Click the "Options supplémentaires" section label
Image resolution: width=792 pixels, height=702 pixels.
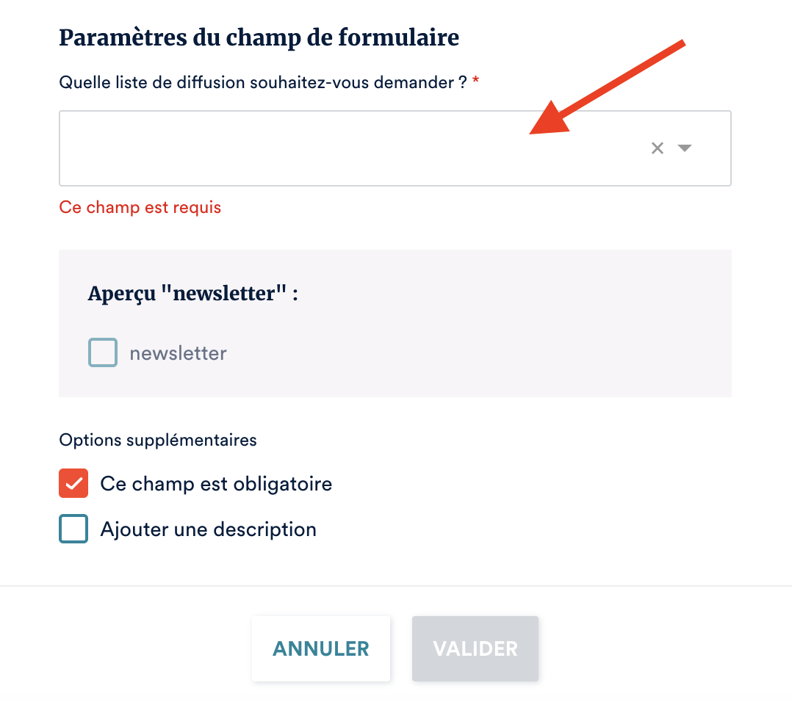tap(158, 441)
